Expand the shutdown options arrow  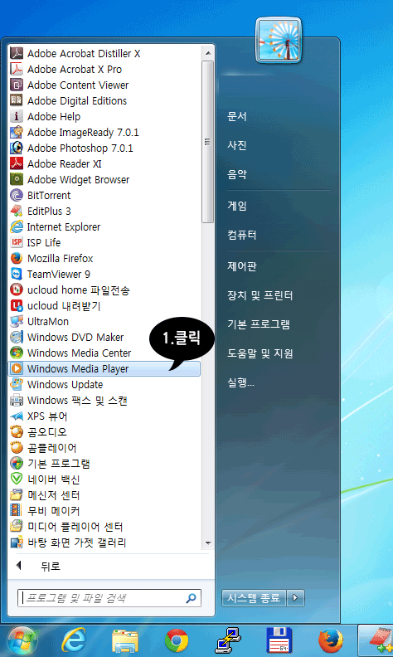coord(295,598)
